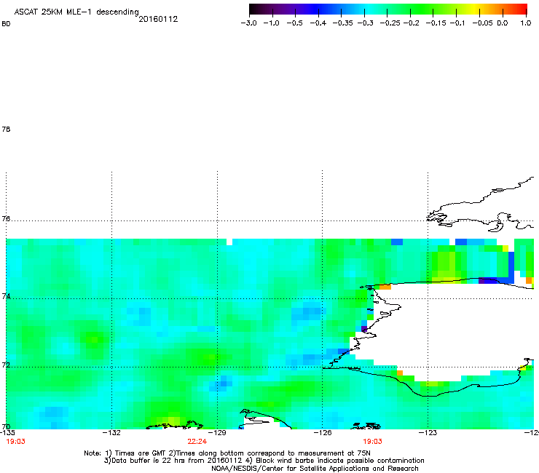This screenshot has height=473, width=539.
Task: Click the 'ASCAT 25KM MLE-1 descending' title
Action: pos(76,12)
